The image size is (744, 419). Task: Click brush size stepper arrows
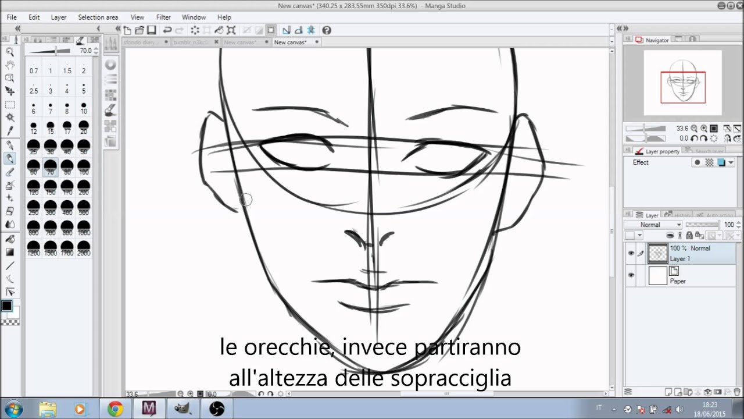coord(96,51)
